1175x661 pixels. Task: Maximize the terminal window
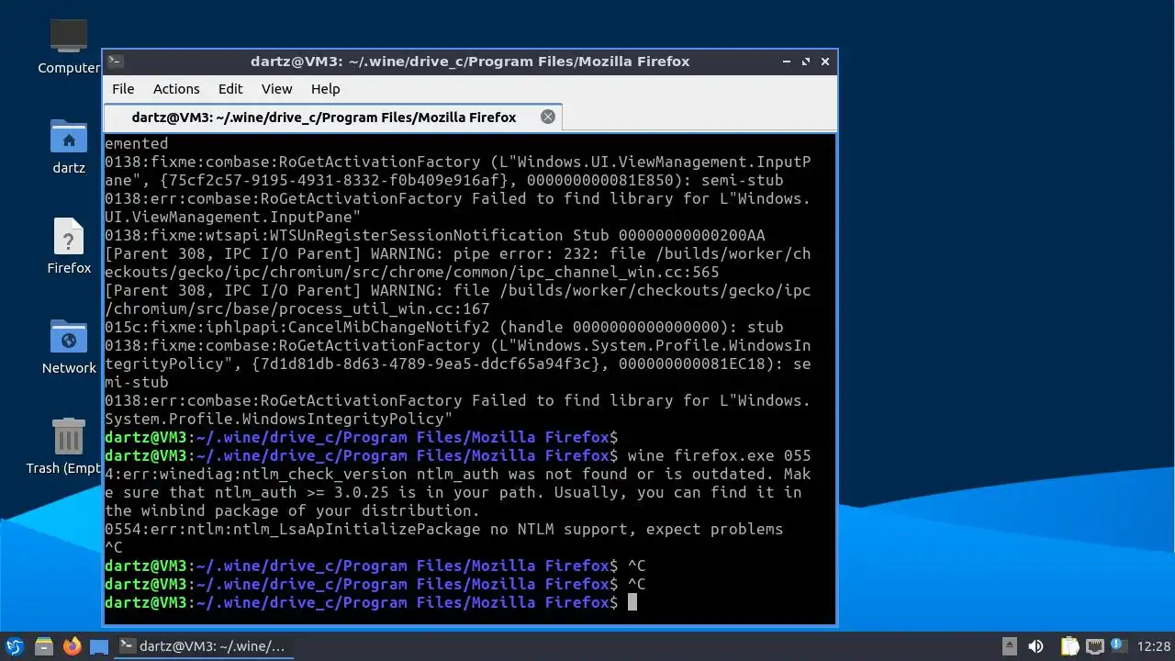pyautogui.click(x=806, y=62)
